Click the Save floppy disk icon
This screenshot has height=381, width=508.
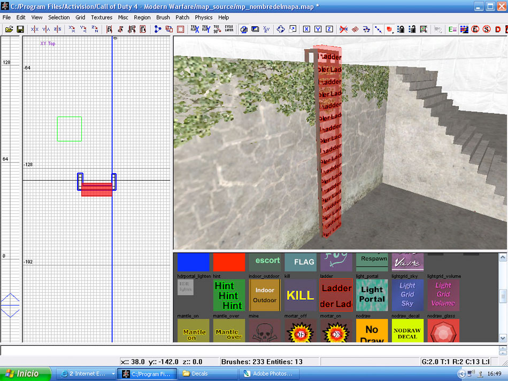[x=20, y=29]
